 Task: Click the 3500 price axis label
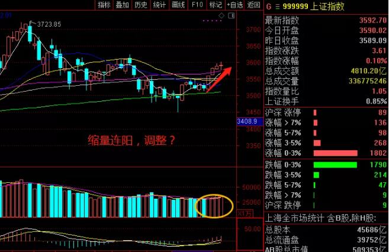coord(253,96)
